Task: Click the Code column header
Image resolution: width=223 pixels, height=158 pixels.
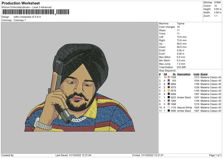Action: point(196,74)
